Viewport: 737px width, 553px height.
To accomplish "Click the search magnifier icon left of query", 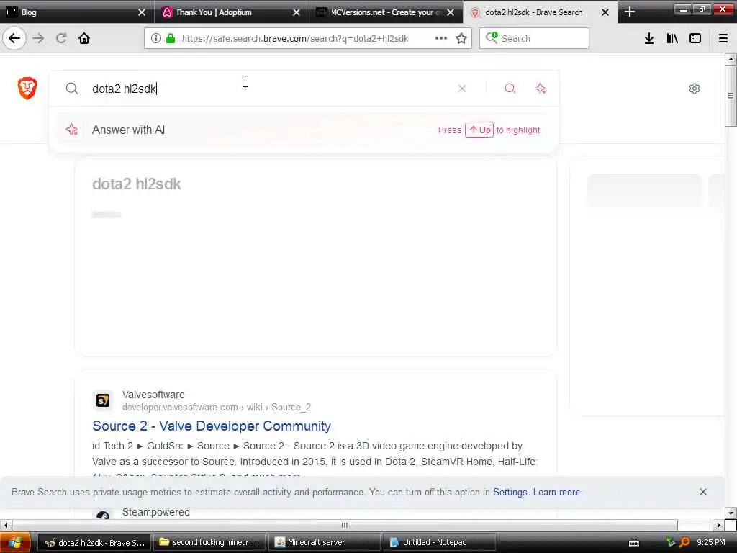I will point(72,89).
